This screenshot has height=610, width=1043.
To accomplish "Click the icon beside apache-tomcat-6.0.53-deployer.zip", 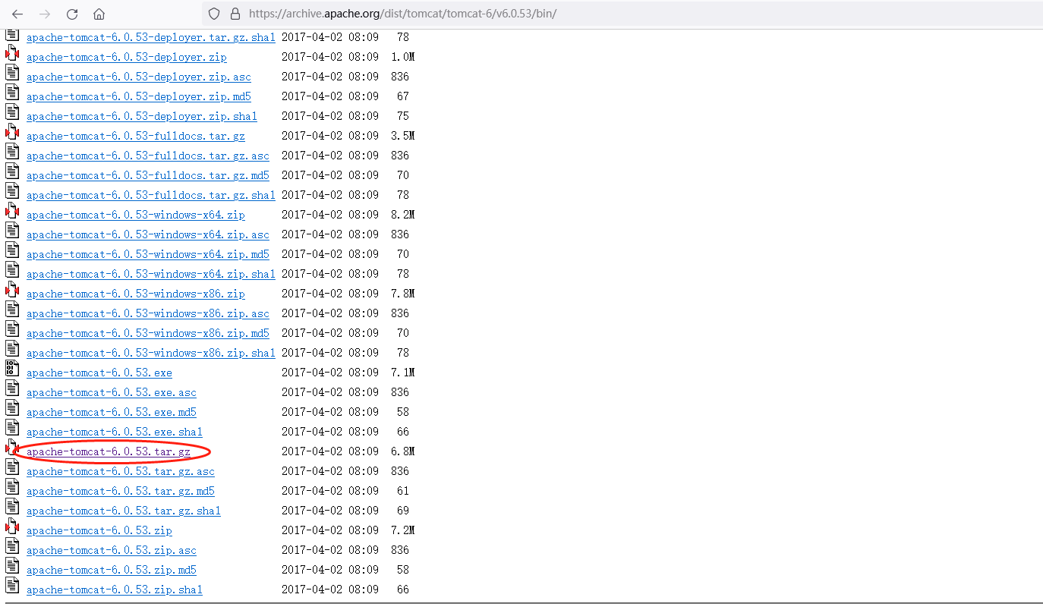I will tap(11, 53).
